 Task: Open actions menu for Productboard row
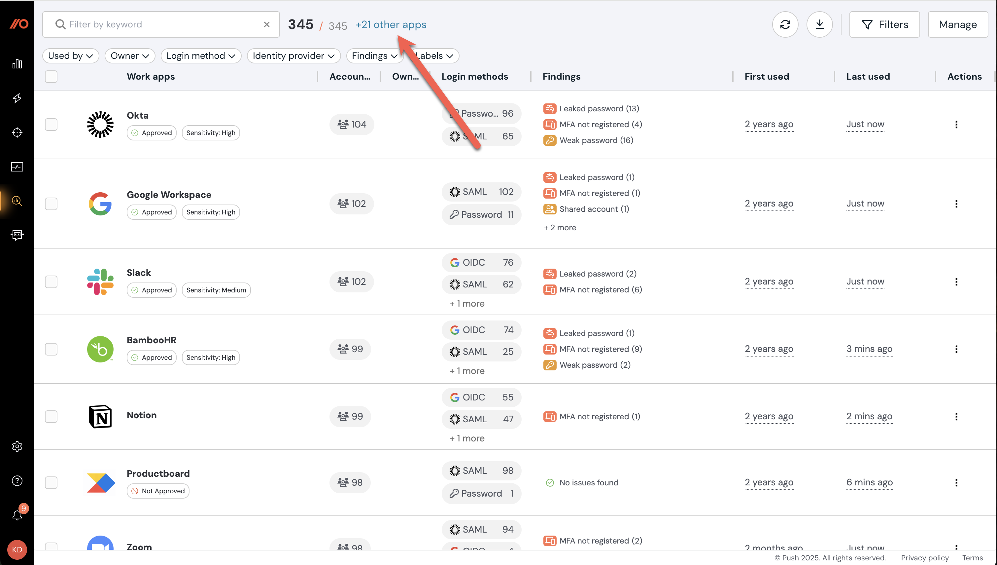click(x=956, y=482)
